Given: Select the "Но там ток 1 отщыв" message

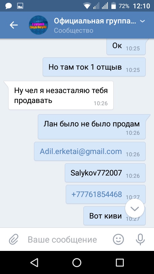Looking at the screenshot, I should (x=94, y=67).
